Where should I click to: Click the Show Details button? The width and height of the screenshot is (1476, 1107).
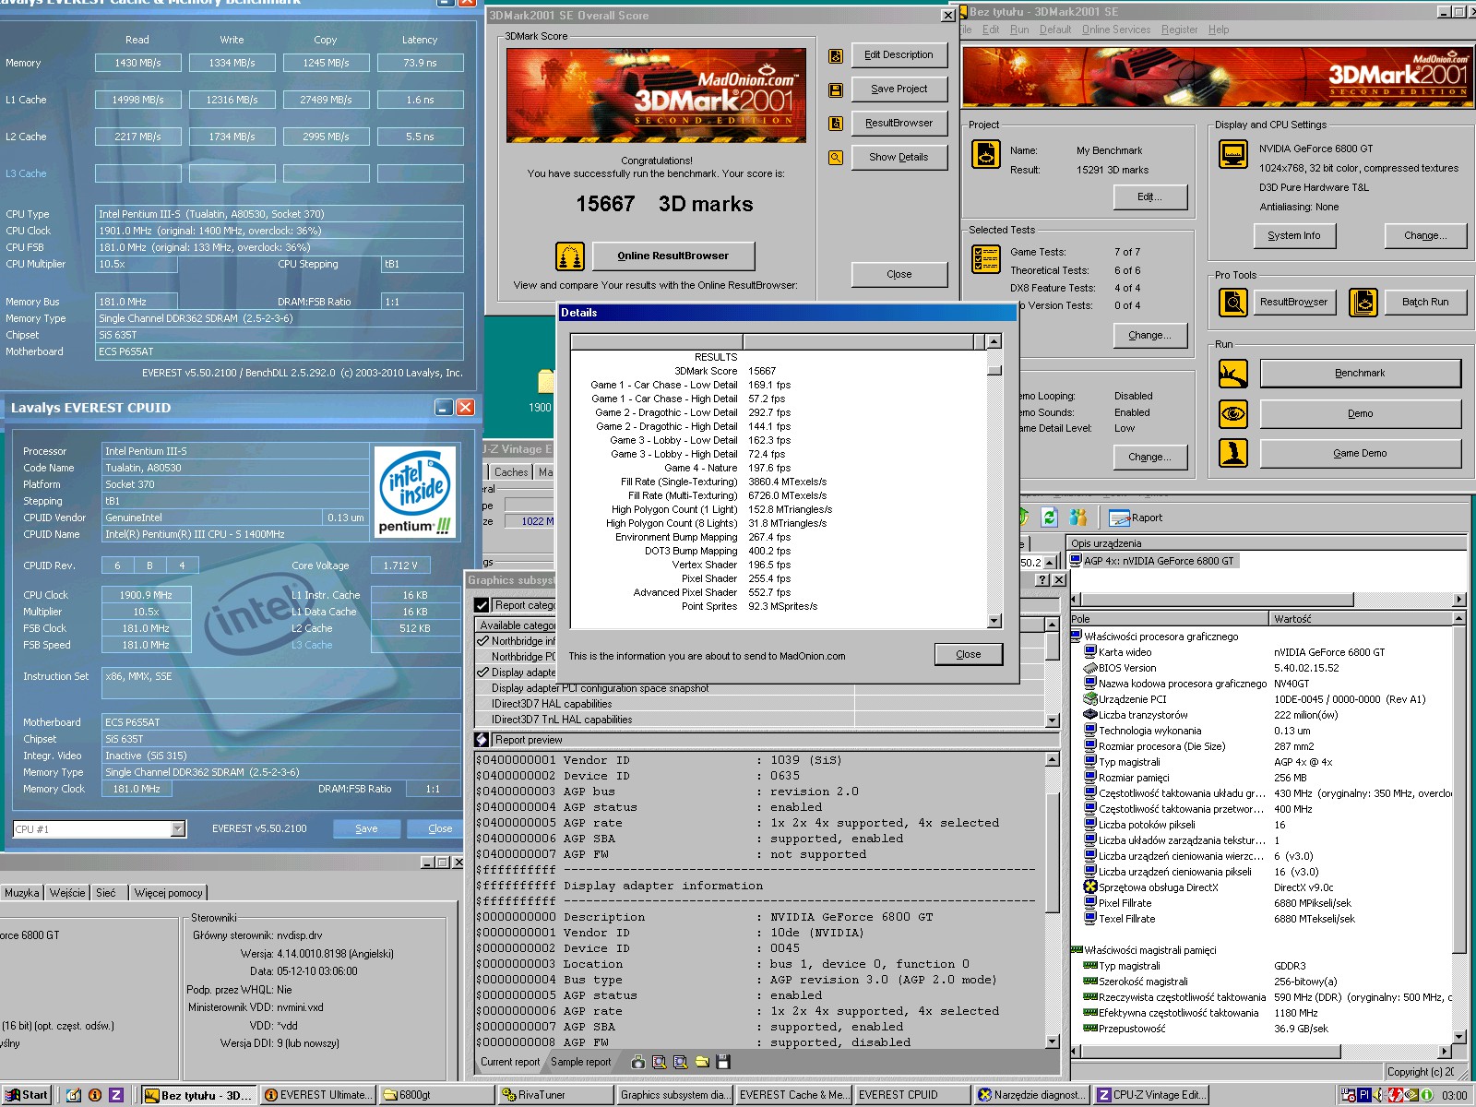[899, 158]
